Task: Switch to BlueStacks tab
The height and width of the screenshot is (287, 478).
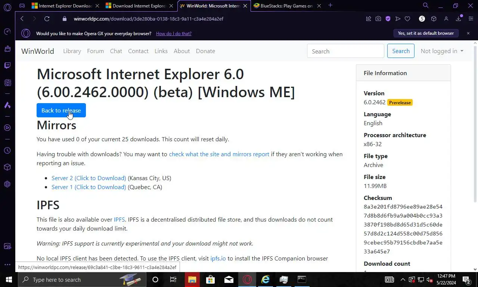Action: (287, 6)
